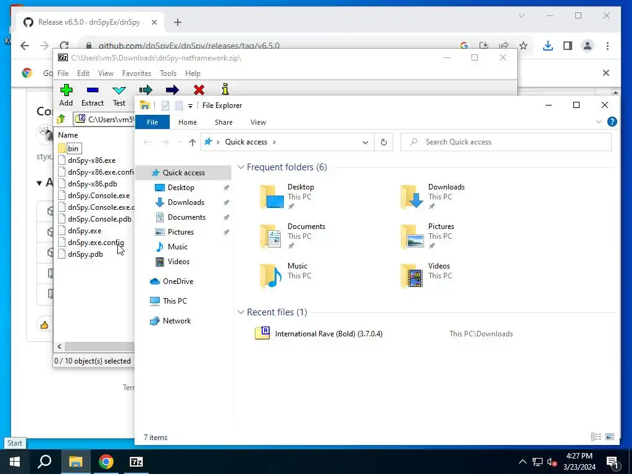Click 7-Zip up-one-level folder icon
This screenshot has height=474, width=632.
pyautogui.click(x=61, y=119)
